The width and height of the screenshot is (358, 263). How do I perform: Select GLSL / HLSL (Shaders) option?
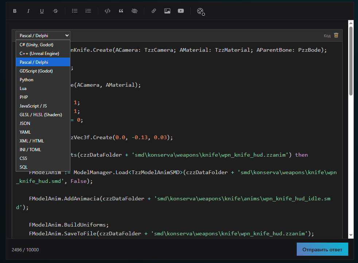43,114
